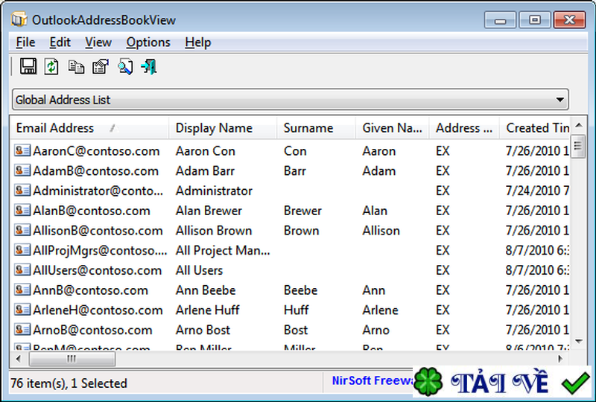Click the Bost surname cell
Viewport: 596px width, 402px height.
point(295,330)
